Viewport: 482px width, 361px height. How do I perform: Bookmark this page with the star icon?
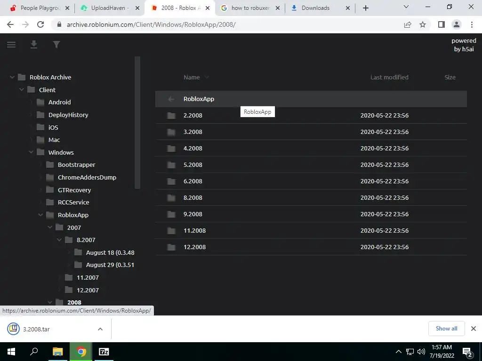click(423, 24)
